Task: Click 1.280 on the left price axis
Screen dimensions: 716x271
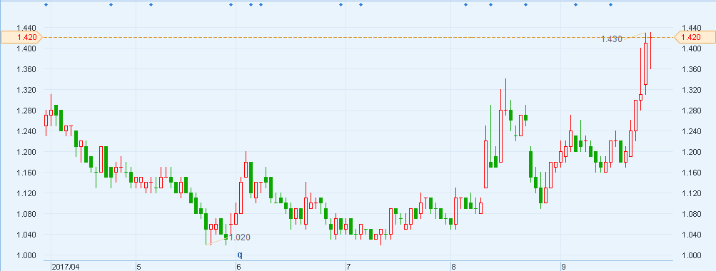Action: [x=26, y=111]
